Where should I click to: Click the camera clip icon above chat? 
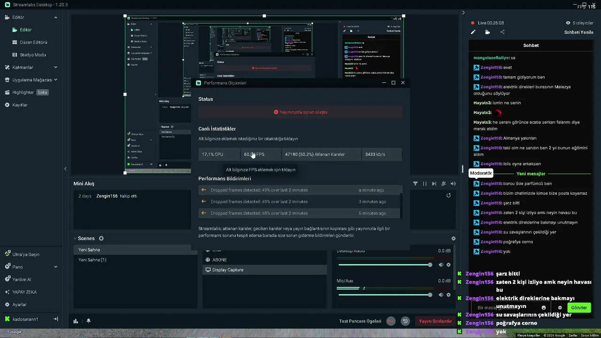(x=487, y=32)
